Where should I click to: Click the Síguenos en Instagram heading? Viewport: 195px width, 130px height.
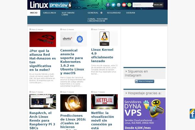point(145,73)
